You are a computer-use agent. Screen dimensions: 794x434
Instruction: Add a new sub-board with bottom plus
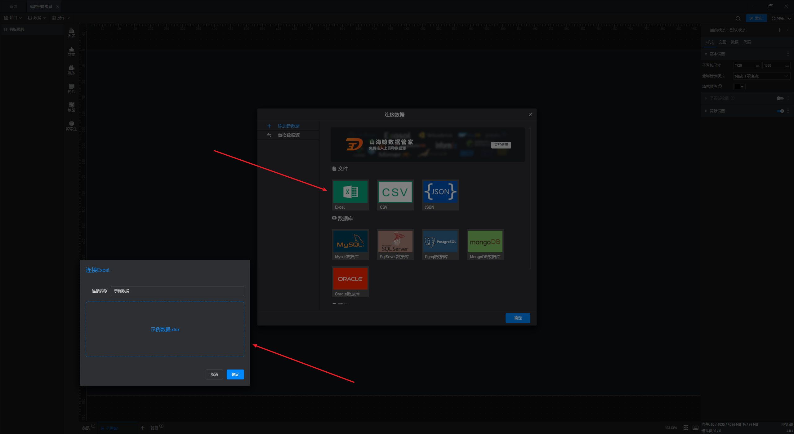pyautogui.click(x=143, y=428)
